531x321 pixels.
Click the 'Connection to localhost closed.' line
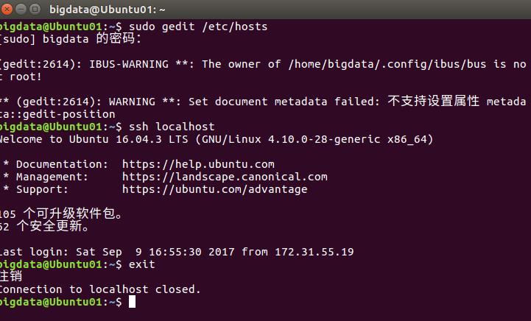point(100,289)
